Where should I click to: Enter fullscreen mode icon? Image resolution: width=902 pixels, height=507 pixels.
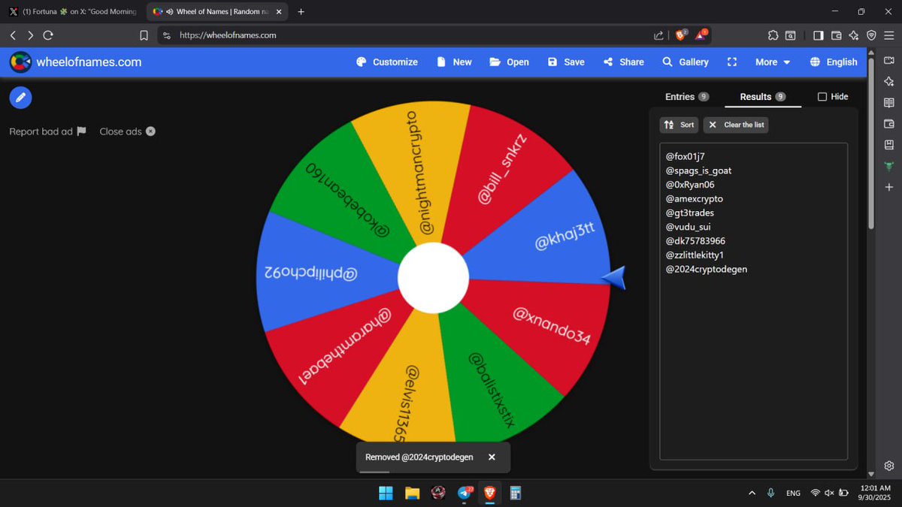point(732,62)
